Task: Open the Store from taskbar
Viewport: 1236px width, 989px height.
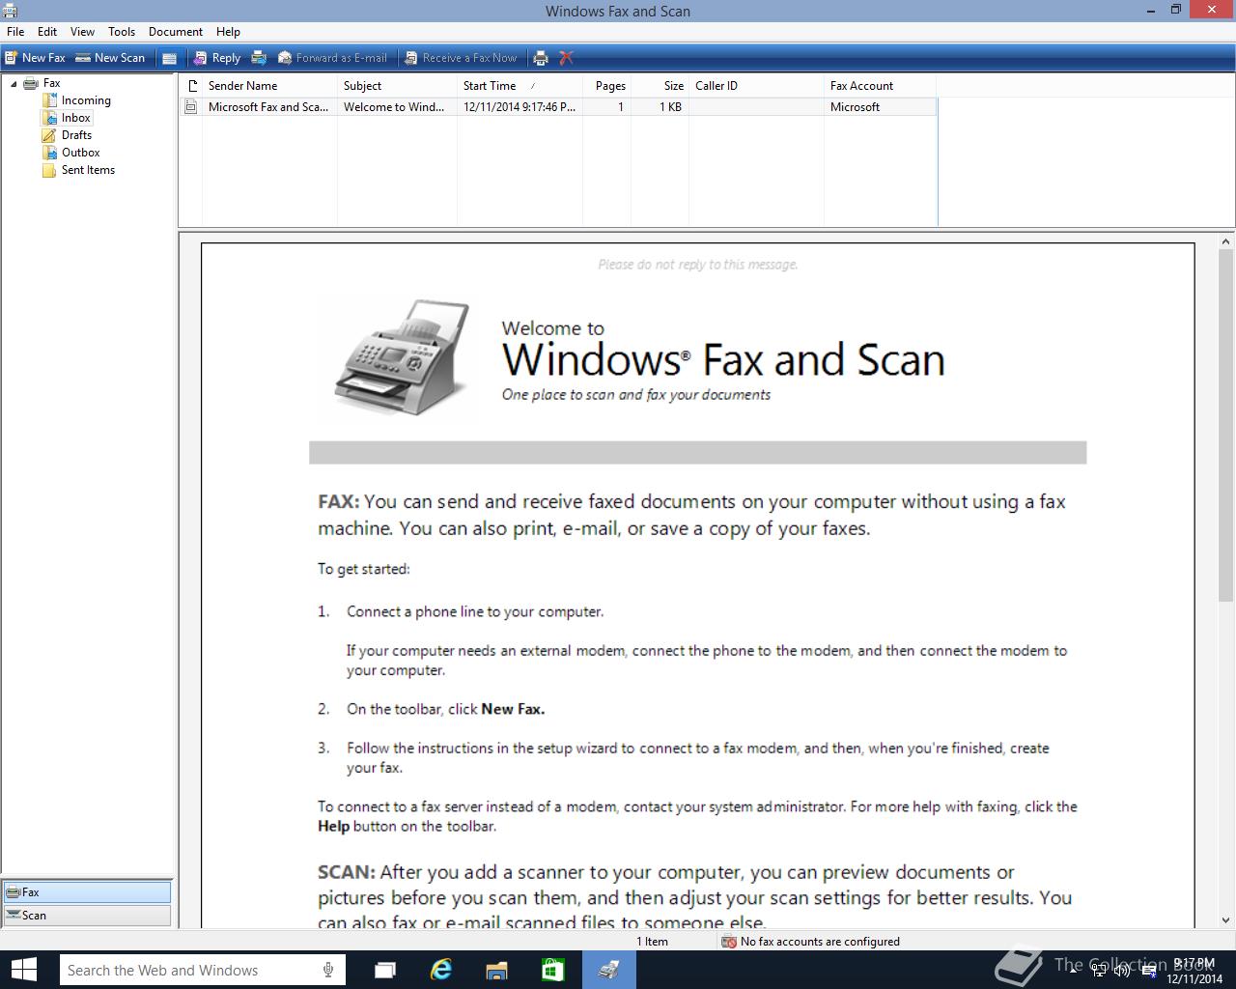Action: point(552,970)
